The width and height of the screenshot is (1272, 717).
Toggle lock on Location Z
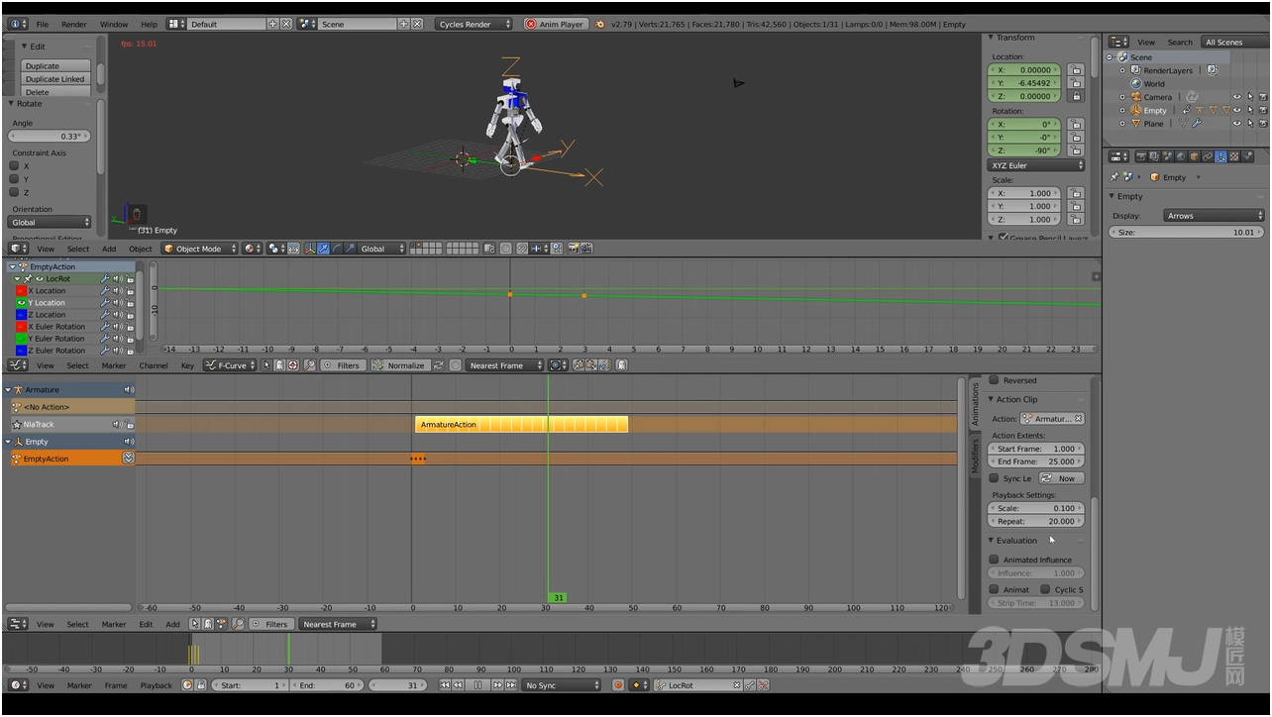1076,96
